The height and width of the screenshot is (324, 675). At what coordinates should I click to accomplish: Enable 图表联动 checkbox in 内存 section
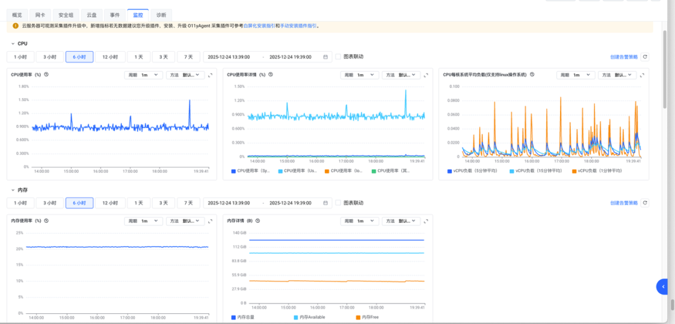[x=338, y=203]
